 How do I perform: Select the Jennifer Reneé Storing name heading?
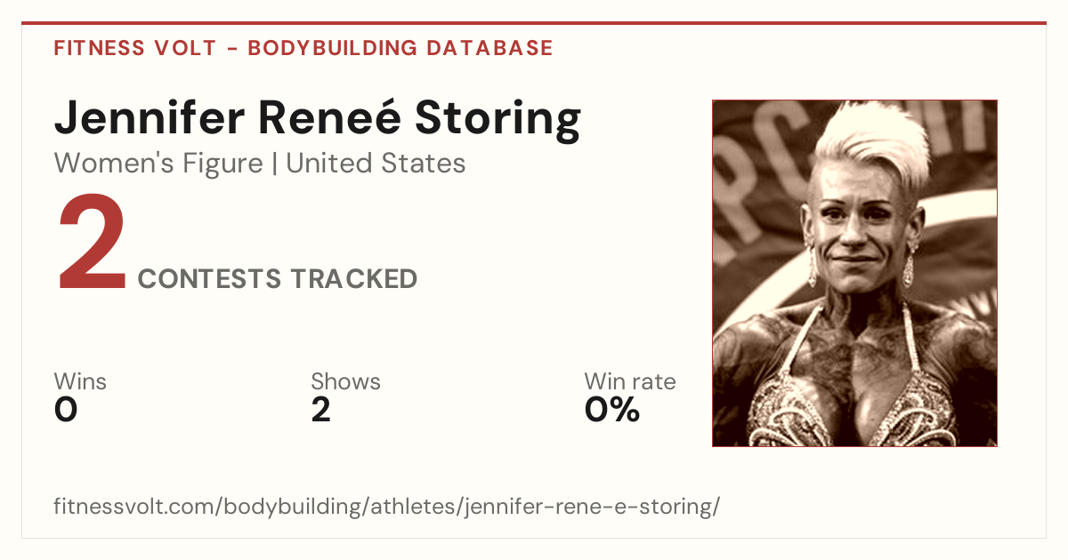(318, 120)
